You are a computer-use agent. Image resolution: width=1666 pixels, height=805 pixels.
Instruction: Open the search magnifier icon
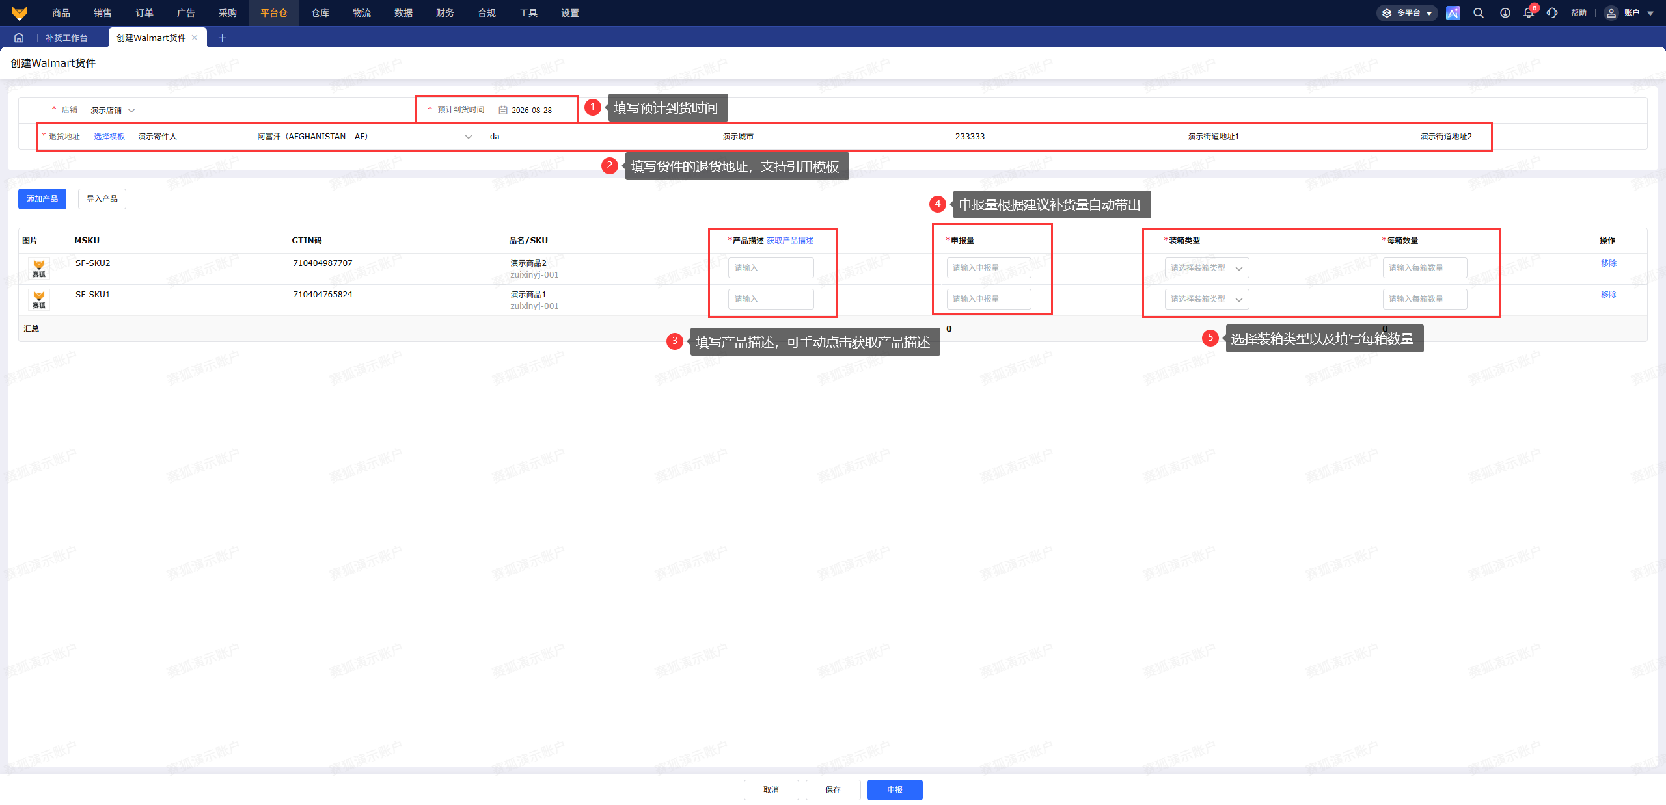pyautogui.click(x=1479, y=13)
